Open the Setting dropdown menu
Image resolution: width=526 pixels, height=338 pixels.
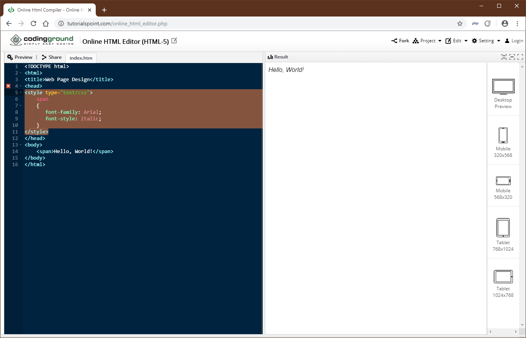point(486,41)
